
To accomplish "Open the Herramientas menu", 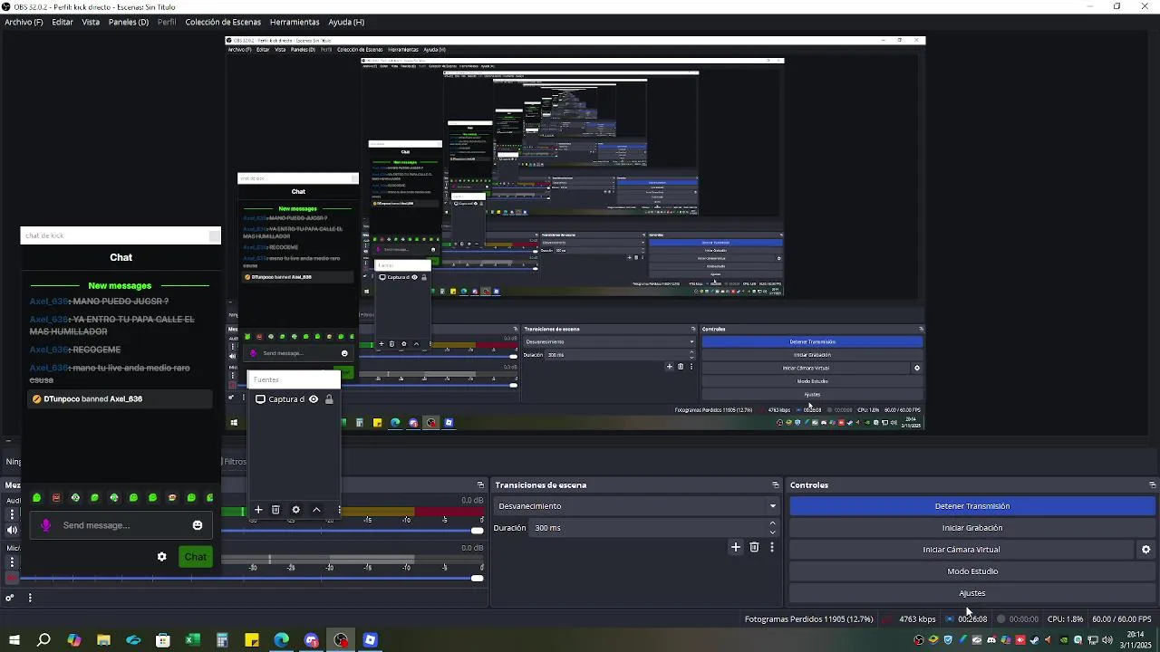I will [295, 22].
